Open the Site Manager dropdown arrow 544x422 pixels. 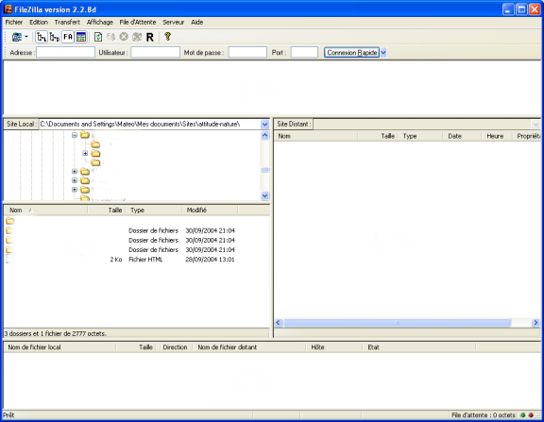pyautogui.click(x=26, y=37)
